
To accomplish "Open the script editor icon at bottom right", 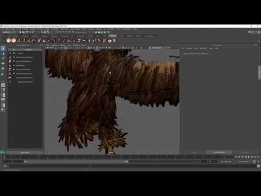I will (258, 166).
